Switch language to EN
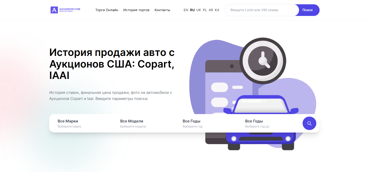The width and height of the screenshot is (369, 172). pos(186,10)
